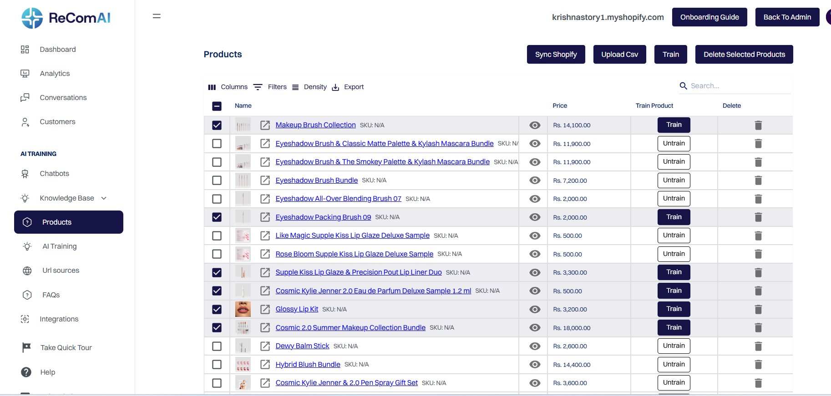831x396 pixels.
Task: Open edit icon for Dewy Balm Stick
Action: [x=265, y=346]
